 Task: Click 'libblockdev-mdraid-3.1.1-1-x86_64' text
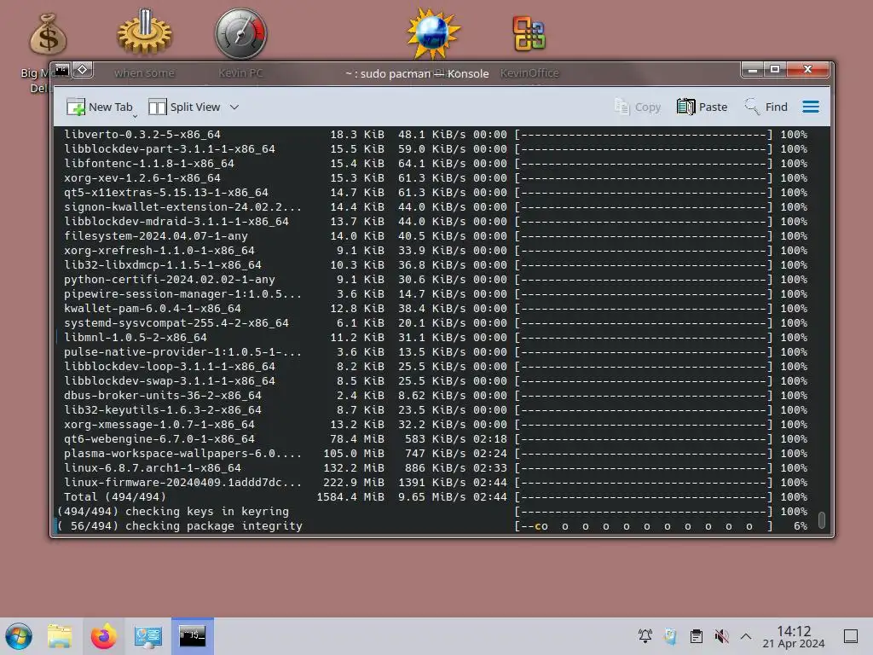tap(176, 222)
